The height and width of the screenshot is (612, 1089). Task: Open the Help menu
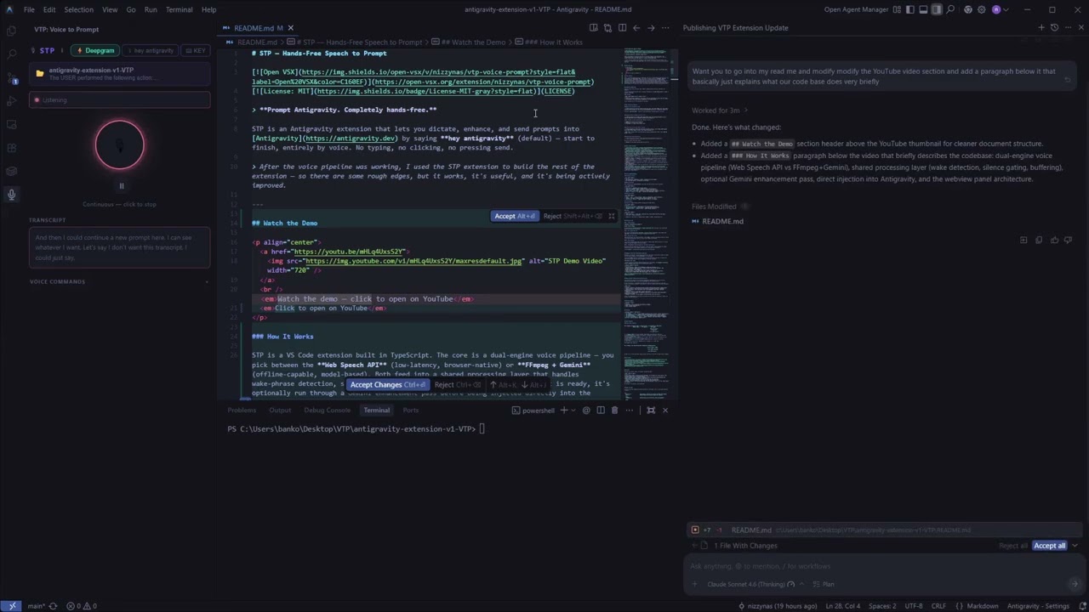click(x=208, y=9)
